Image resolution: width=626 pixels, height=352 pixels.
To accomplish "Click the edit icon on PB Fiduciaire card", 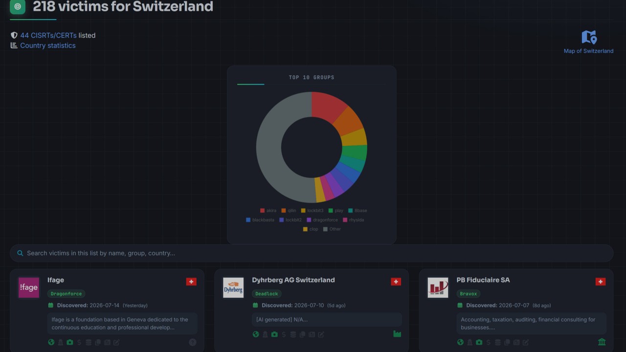I will [525, 342].
